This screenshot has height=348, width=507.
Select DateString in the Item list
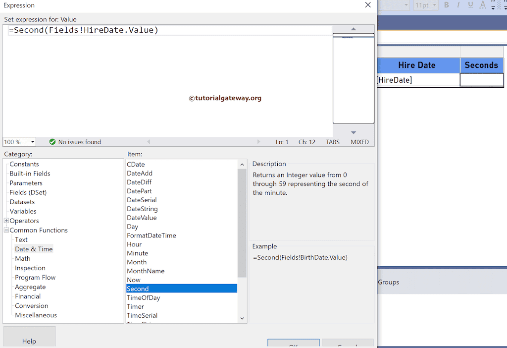[182, 209]
